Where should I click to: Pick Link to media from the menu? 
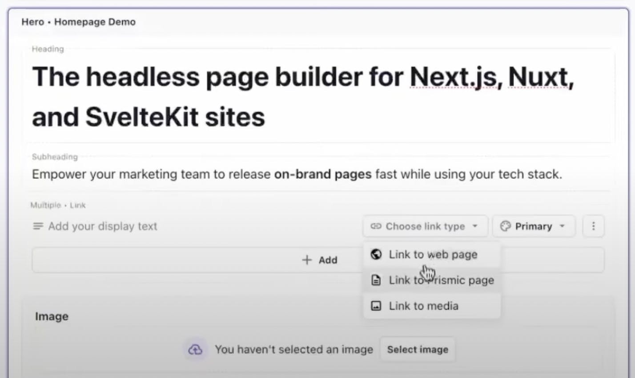pyautogui.click(x=423, y=306)
